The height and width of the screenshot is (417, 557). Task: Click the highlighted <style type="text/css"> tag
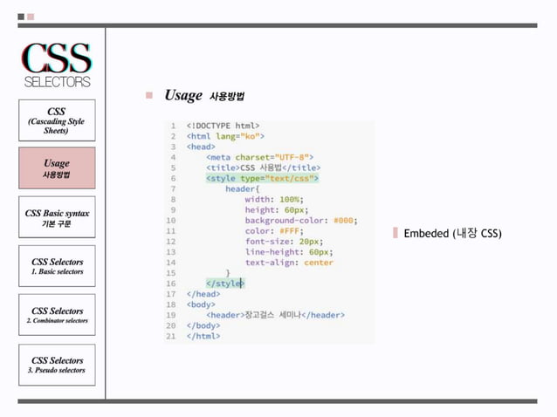(x=262, y=178)
